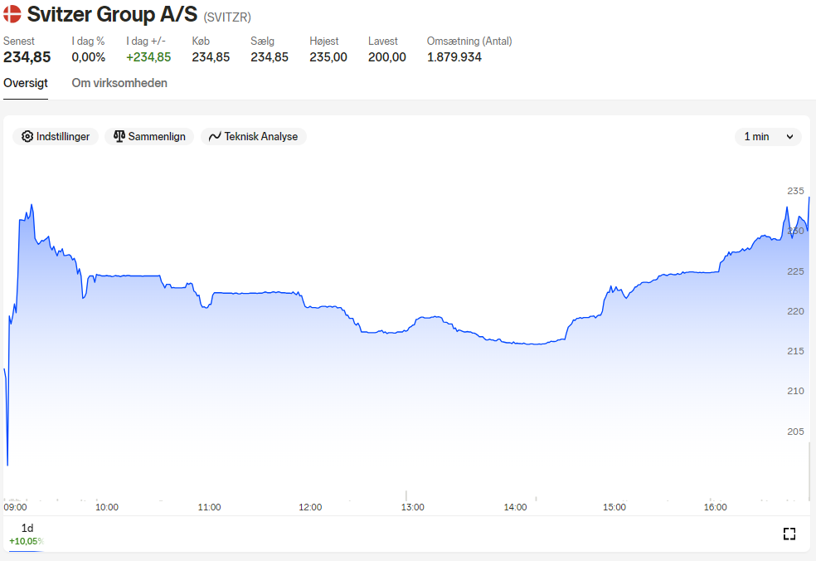The width and height of the screenshot is (816, 561).
Task: Switch to Om virksomheden tab
Action: 119,83
